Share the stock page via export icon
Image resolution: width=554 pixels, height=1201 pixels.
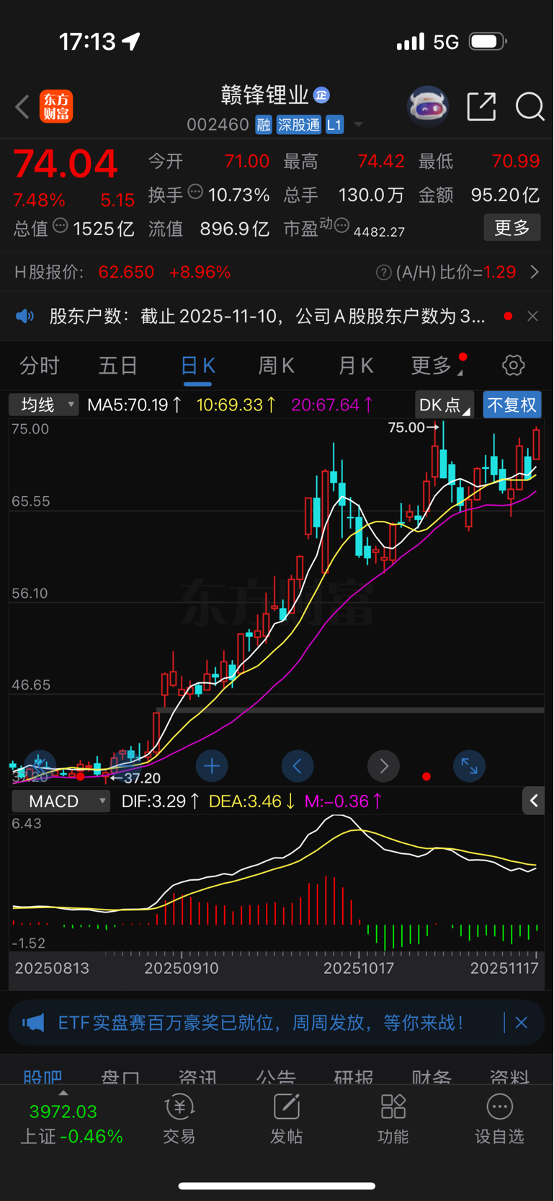[x=481, y=107]
